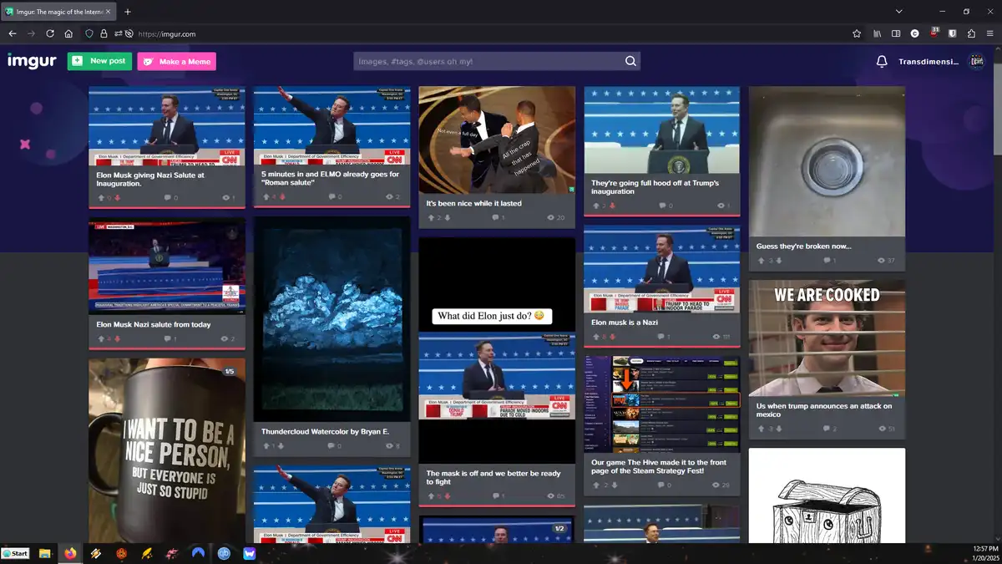Click New post button
Image resolution: width=1002 pixels, height=564 pixels.
point(99,61)
